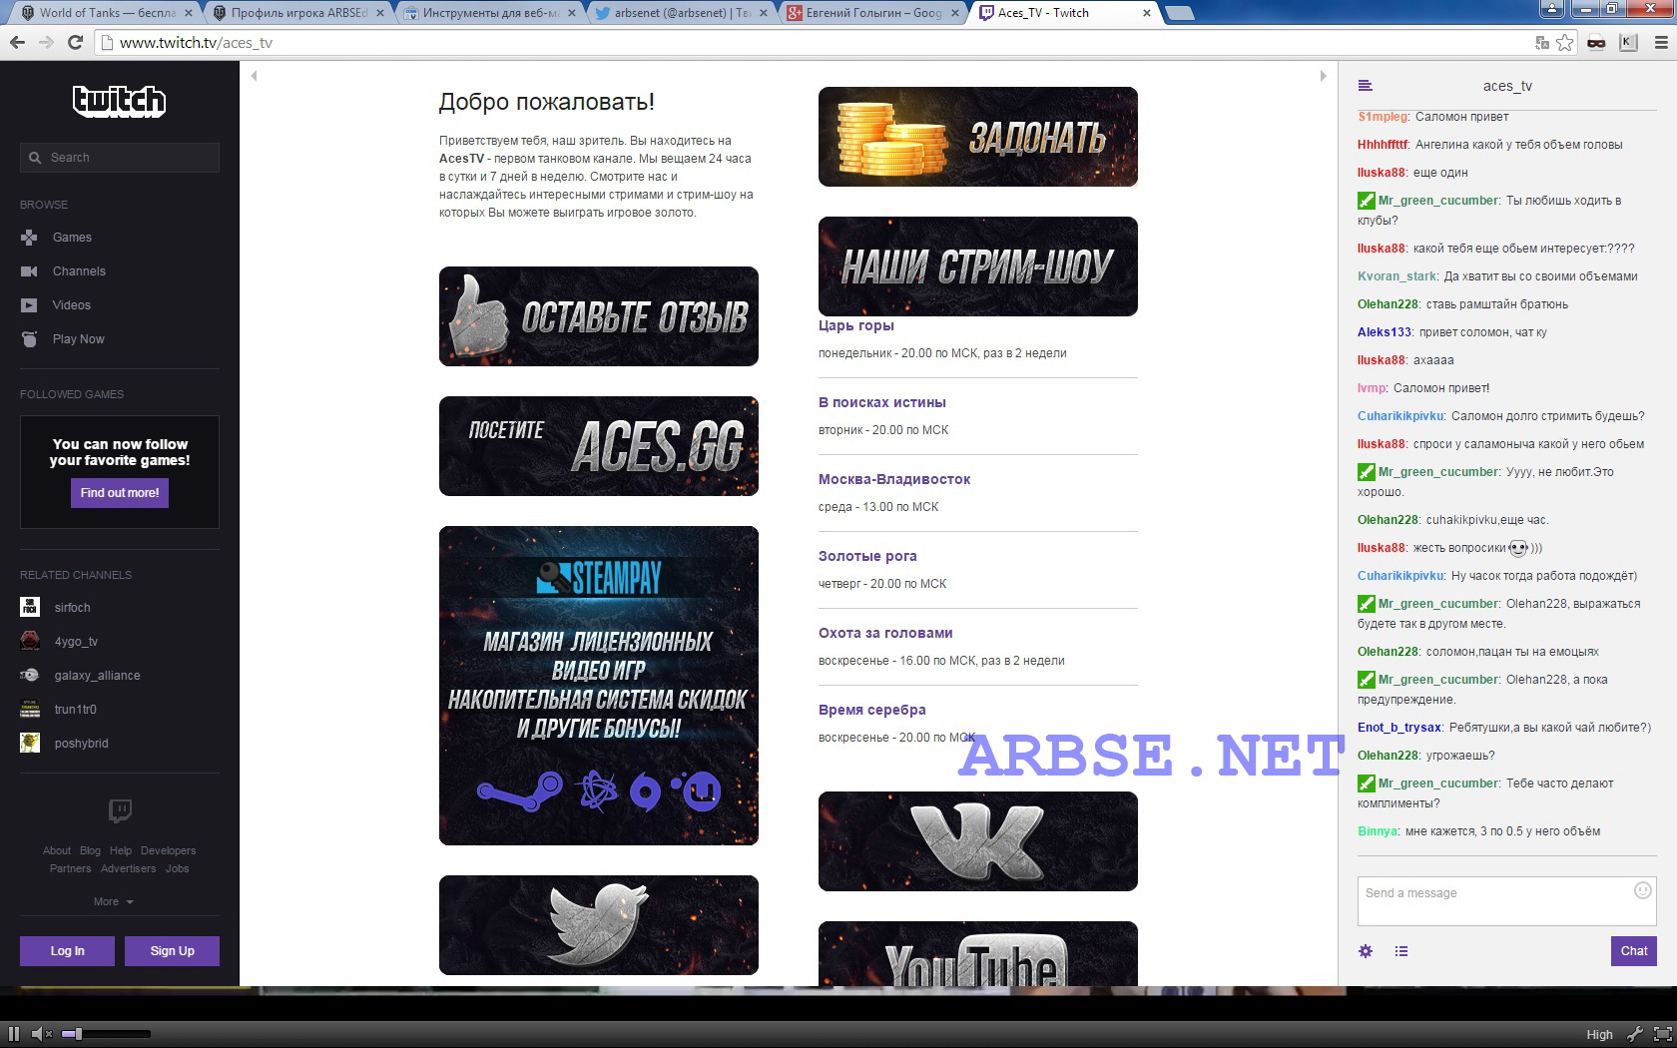Open player options wrench icon

[1634, 1034]
